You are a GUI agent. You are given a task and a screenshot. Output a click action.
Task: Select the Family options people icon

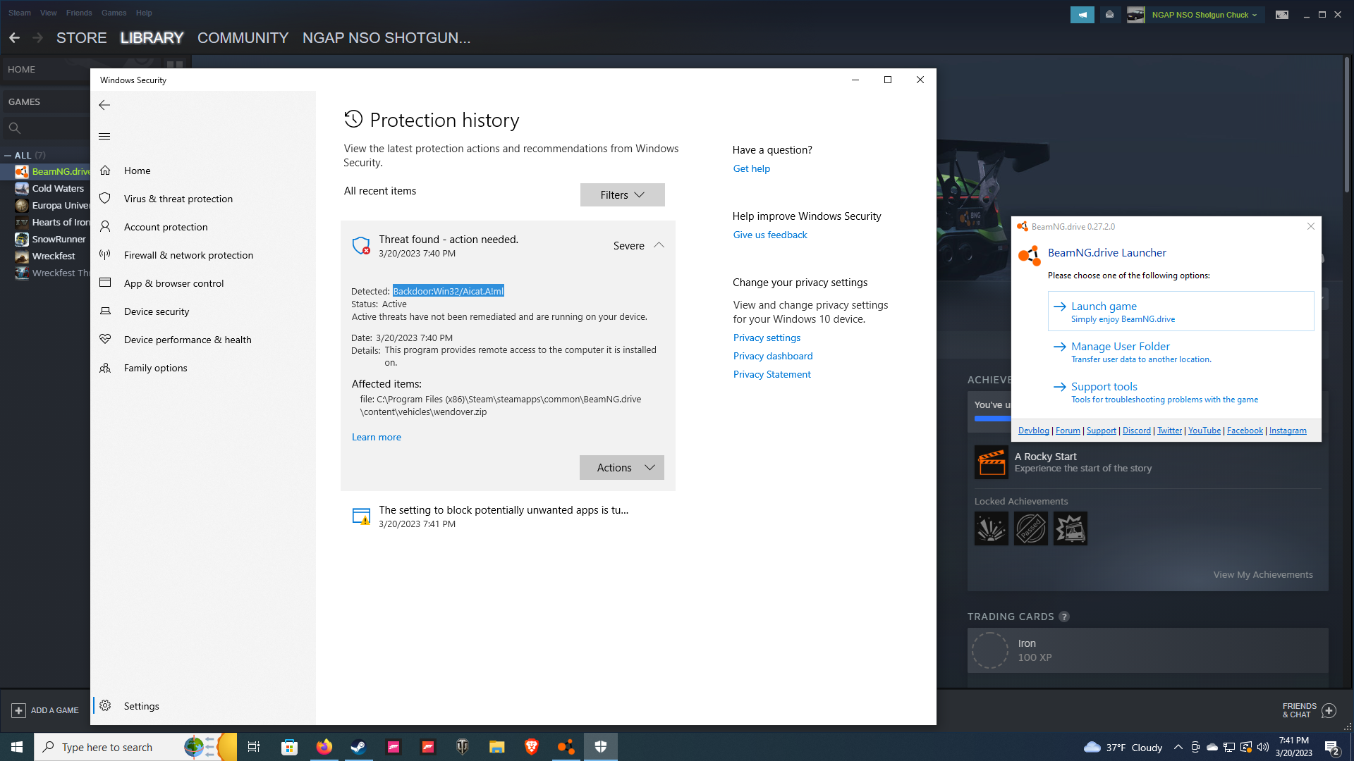point(105,368)
